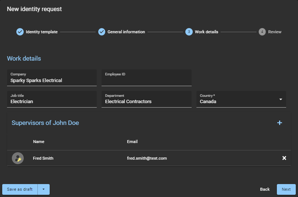Click the step 4 Review circle
The width and height of the screenshot is (298, 197).
click(x=262, y=32)
